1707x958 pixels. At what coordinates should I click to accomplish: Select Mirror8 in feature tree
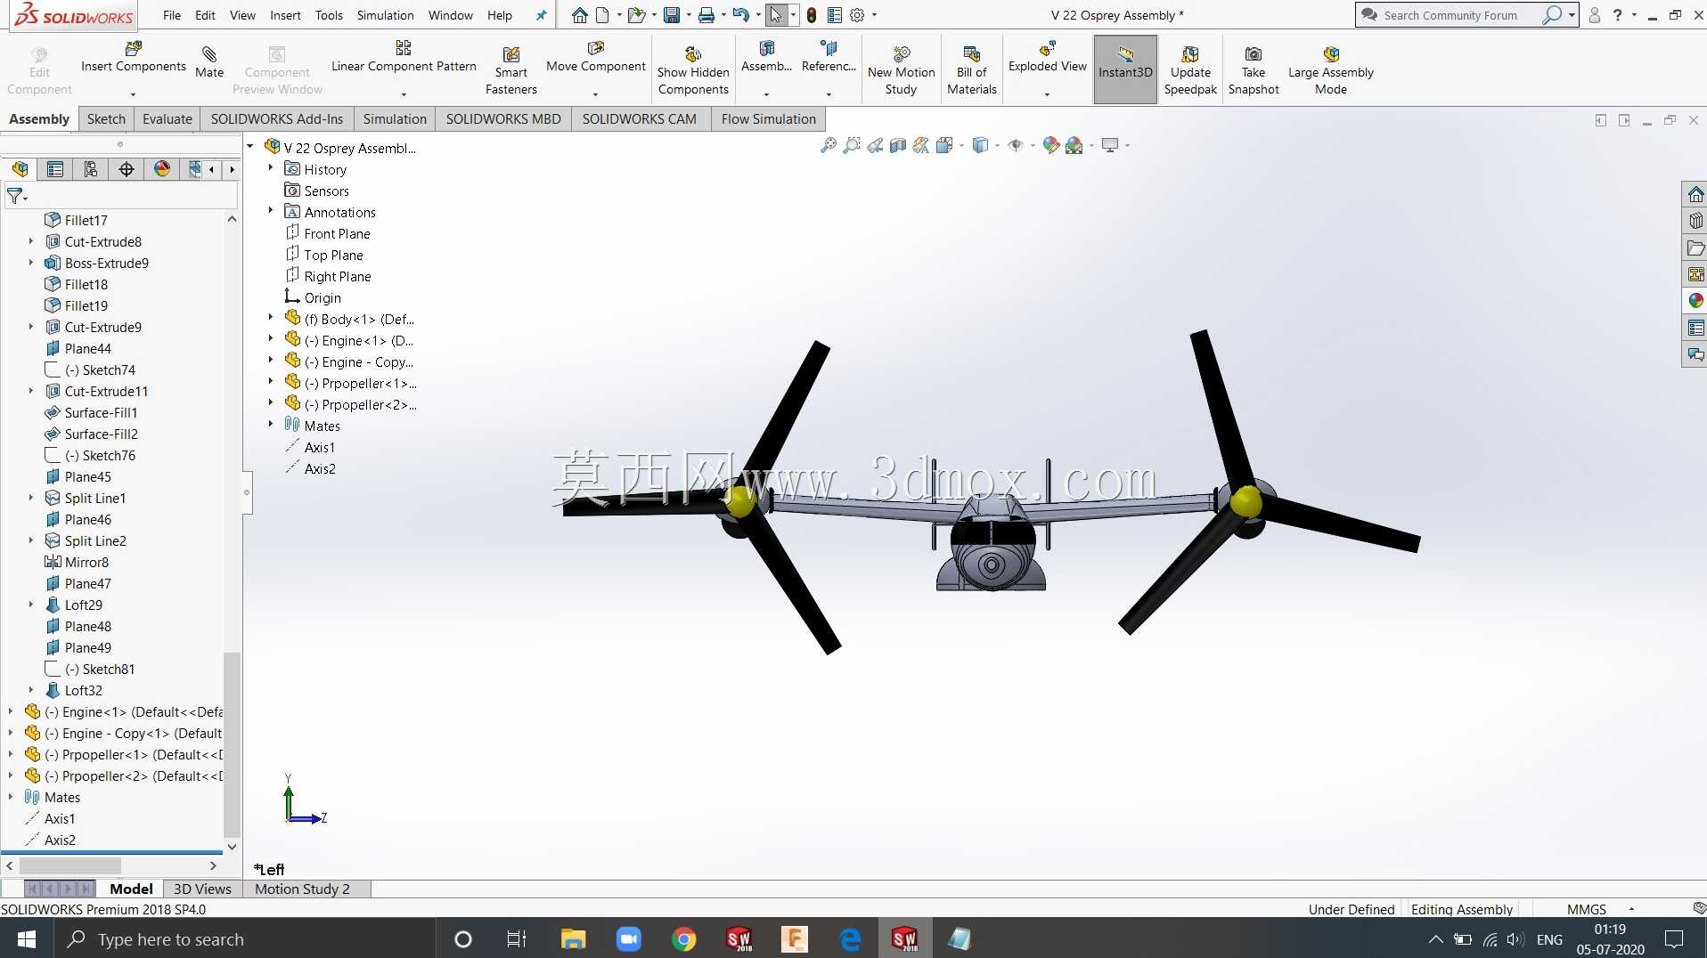pyautogui.click(x=86, y=562)
